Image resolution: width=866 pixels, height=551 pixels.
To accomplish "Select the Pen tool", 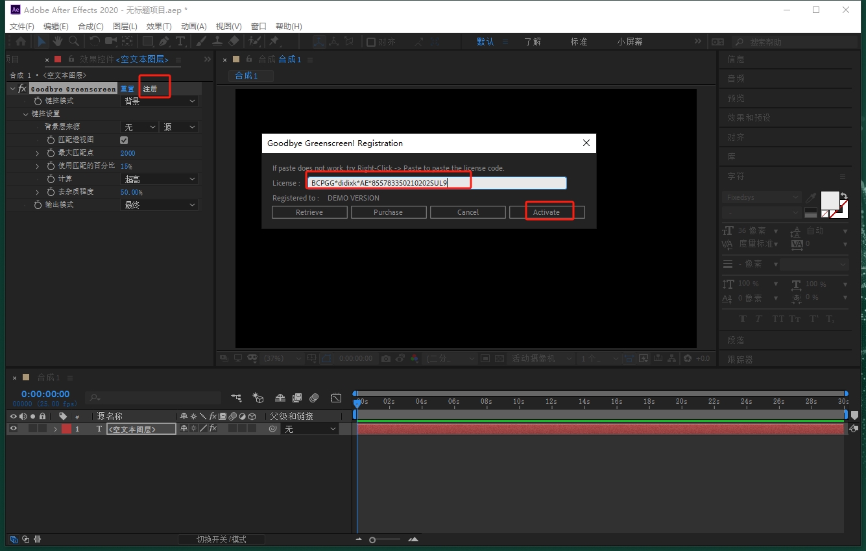I will (x=164, y=41).
